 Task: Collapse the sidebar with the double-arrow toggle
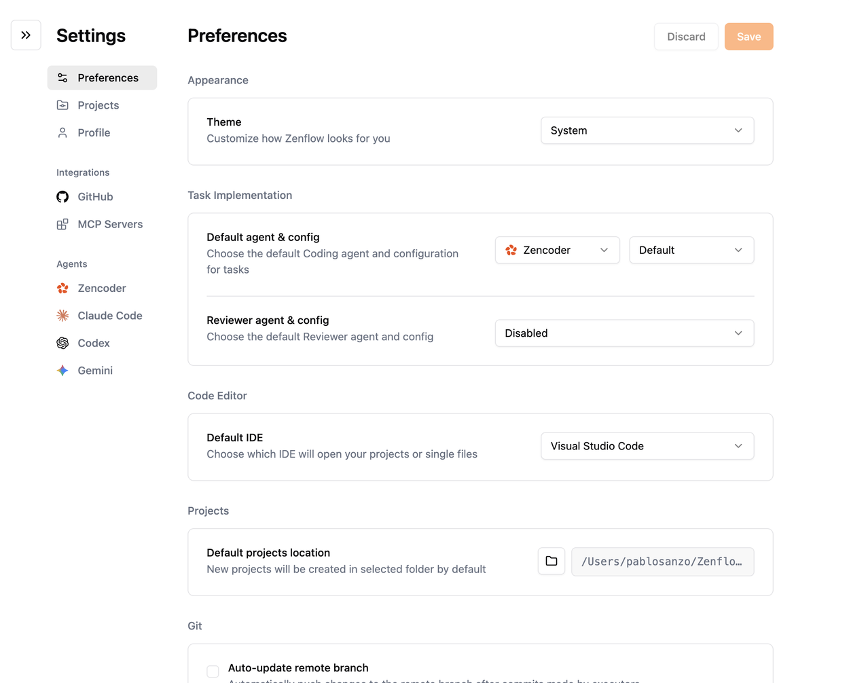click(x=26, y=35)
